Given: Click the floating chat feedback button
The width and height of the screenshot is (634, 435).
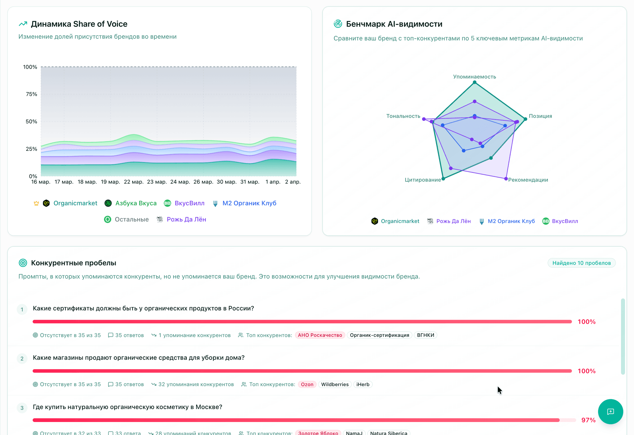Looking at the screenshot, I should pos(610,412).
